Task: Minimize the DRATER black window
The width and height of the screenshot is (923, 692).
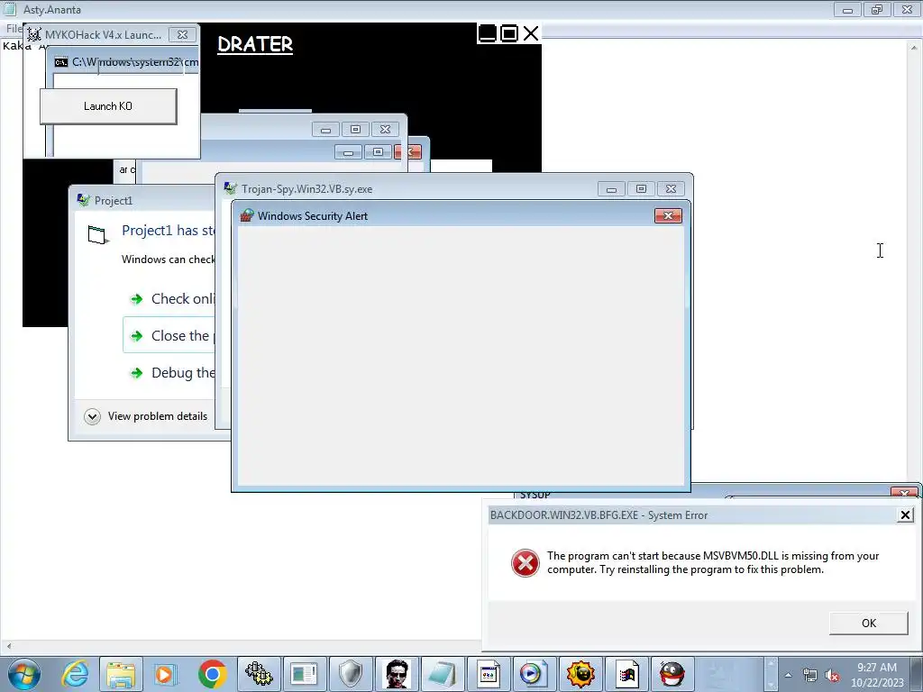Action: point(488,33)
